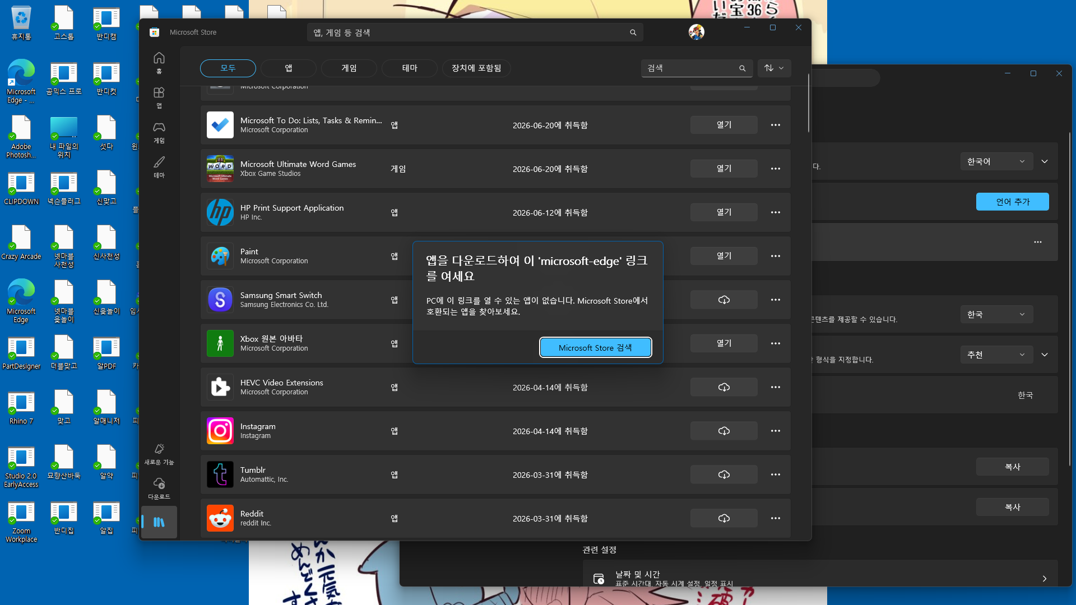Open the Home (홈) sidebar icon in Microsoft Store

tap(159, 63)
